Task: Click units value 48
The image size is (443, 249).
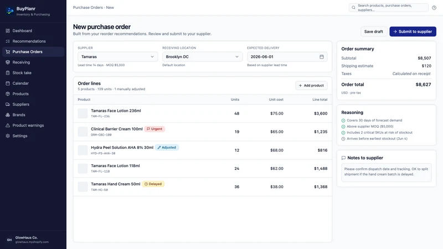Action: click(237, 113)
